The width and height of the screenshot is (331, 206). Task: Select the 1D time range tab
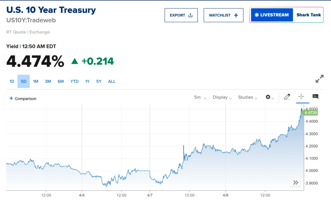pyautogui.click(x=12, y=81)
